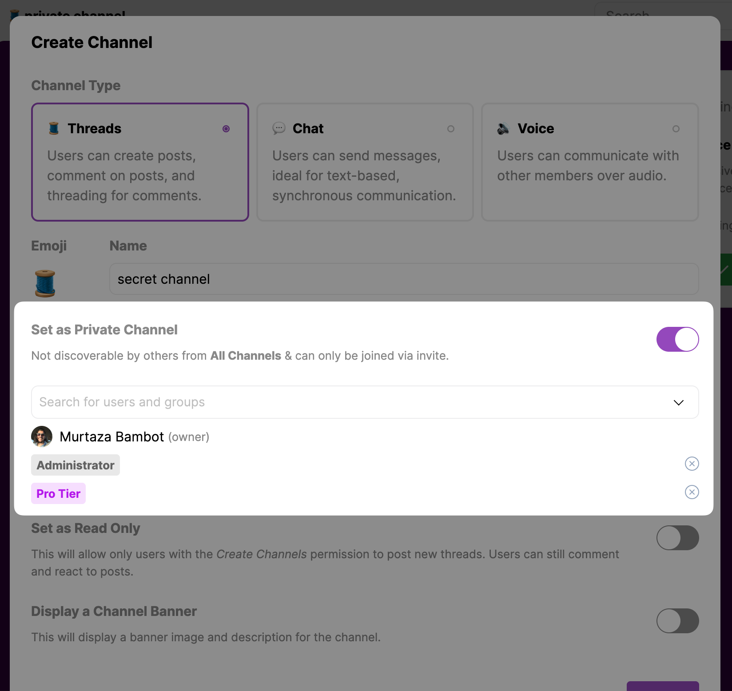Click the channel Name field containing secret channel

coord(404,279)
